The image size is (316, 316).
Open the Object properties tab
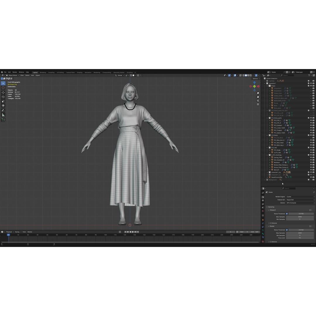pyautogui.click(x=263, y=220)
